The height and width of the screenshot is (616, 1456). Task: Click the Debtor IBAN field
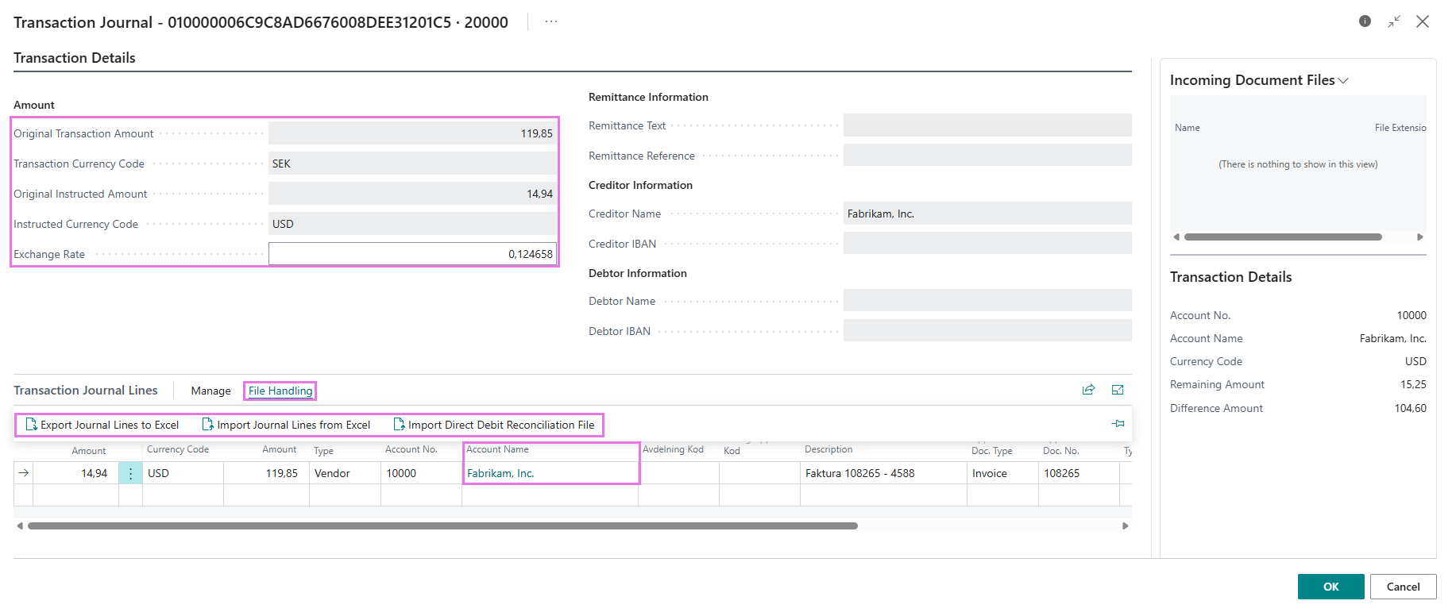point(987,331)
